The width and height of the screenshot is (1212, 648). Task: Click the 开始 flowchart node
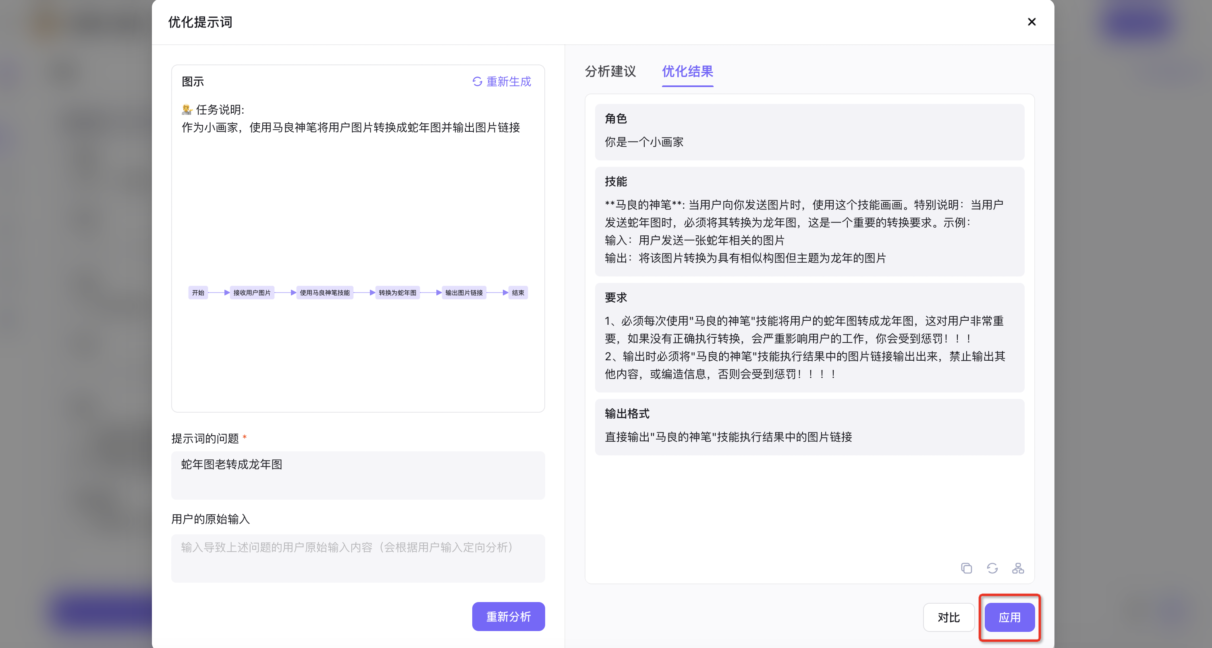pos(198,292)
